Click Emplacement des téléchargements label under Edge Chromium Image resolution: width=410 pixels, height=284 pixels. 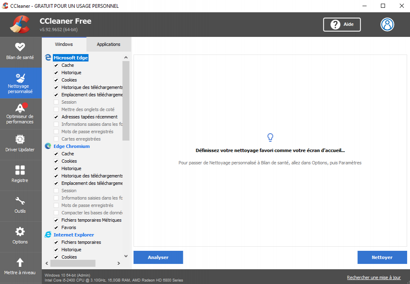tap(92, 183)
